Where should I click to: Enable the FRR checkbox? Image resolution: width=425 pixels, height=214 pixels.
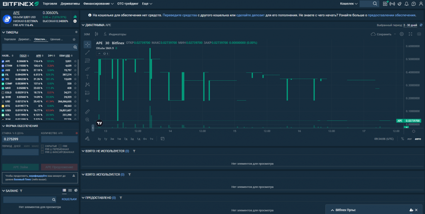(x=60, y=146)
